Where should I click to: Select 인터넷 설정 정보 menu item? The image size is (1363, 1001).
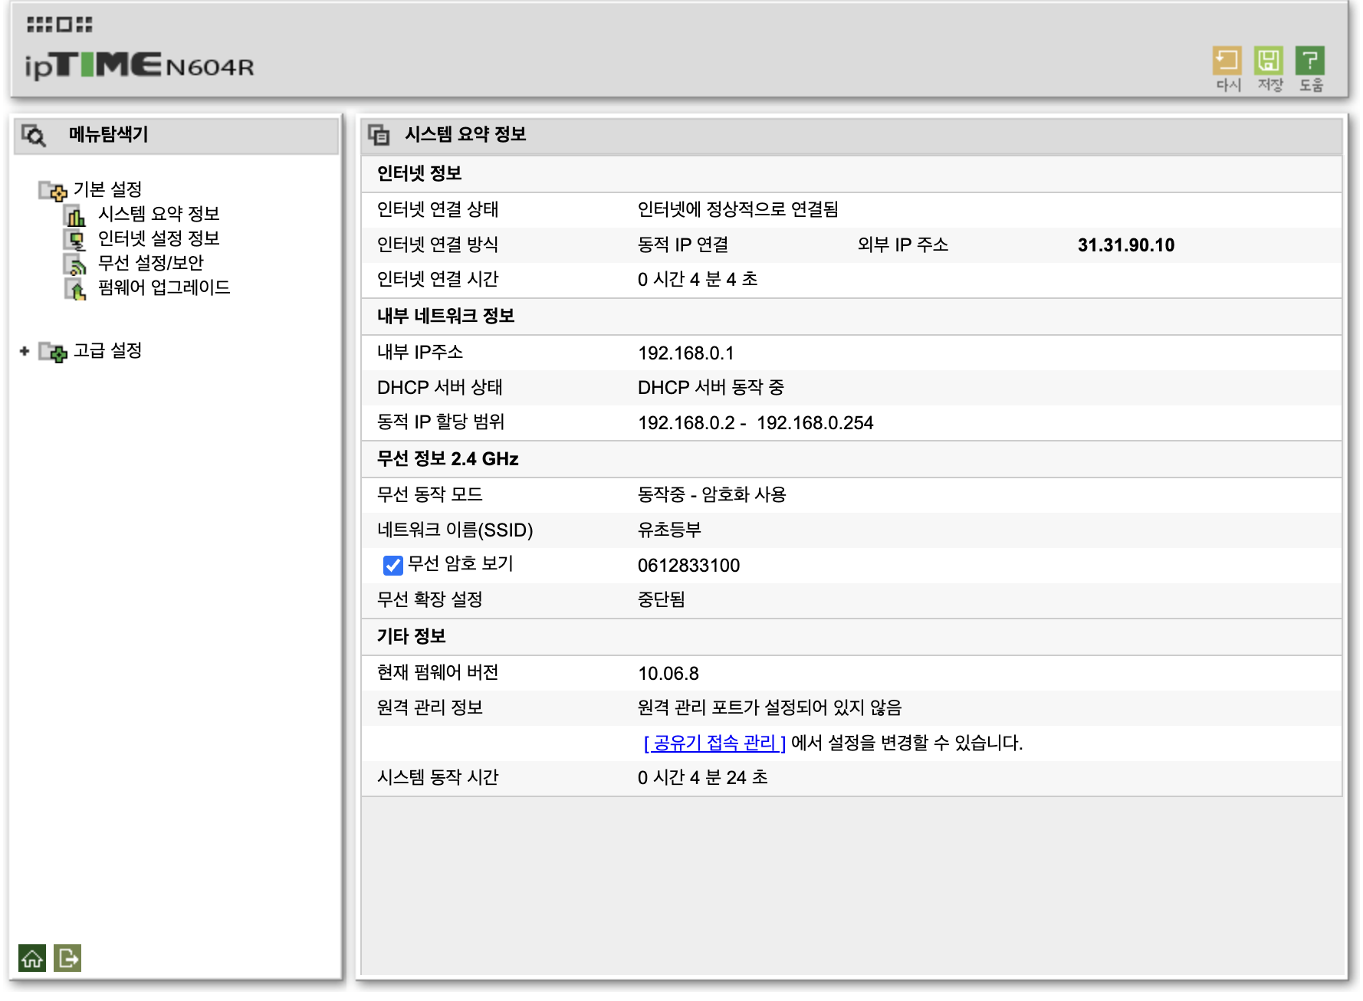(157, 238)
